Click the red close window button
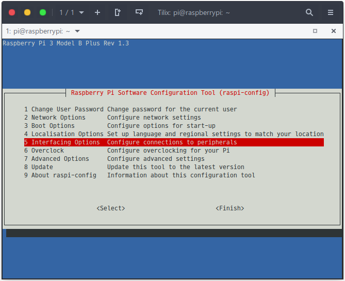 (x=12, y=12)
